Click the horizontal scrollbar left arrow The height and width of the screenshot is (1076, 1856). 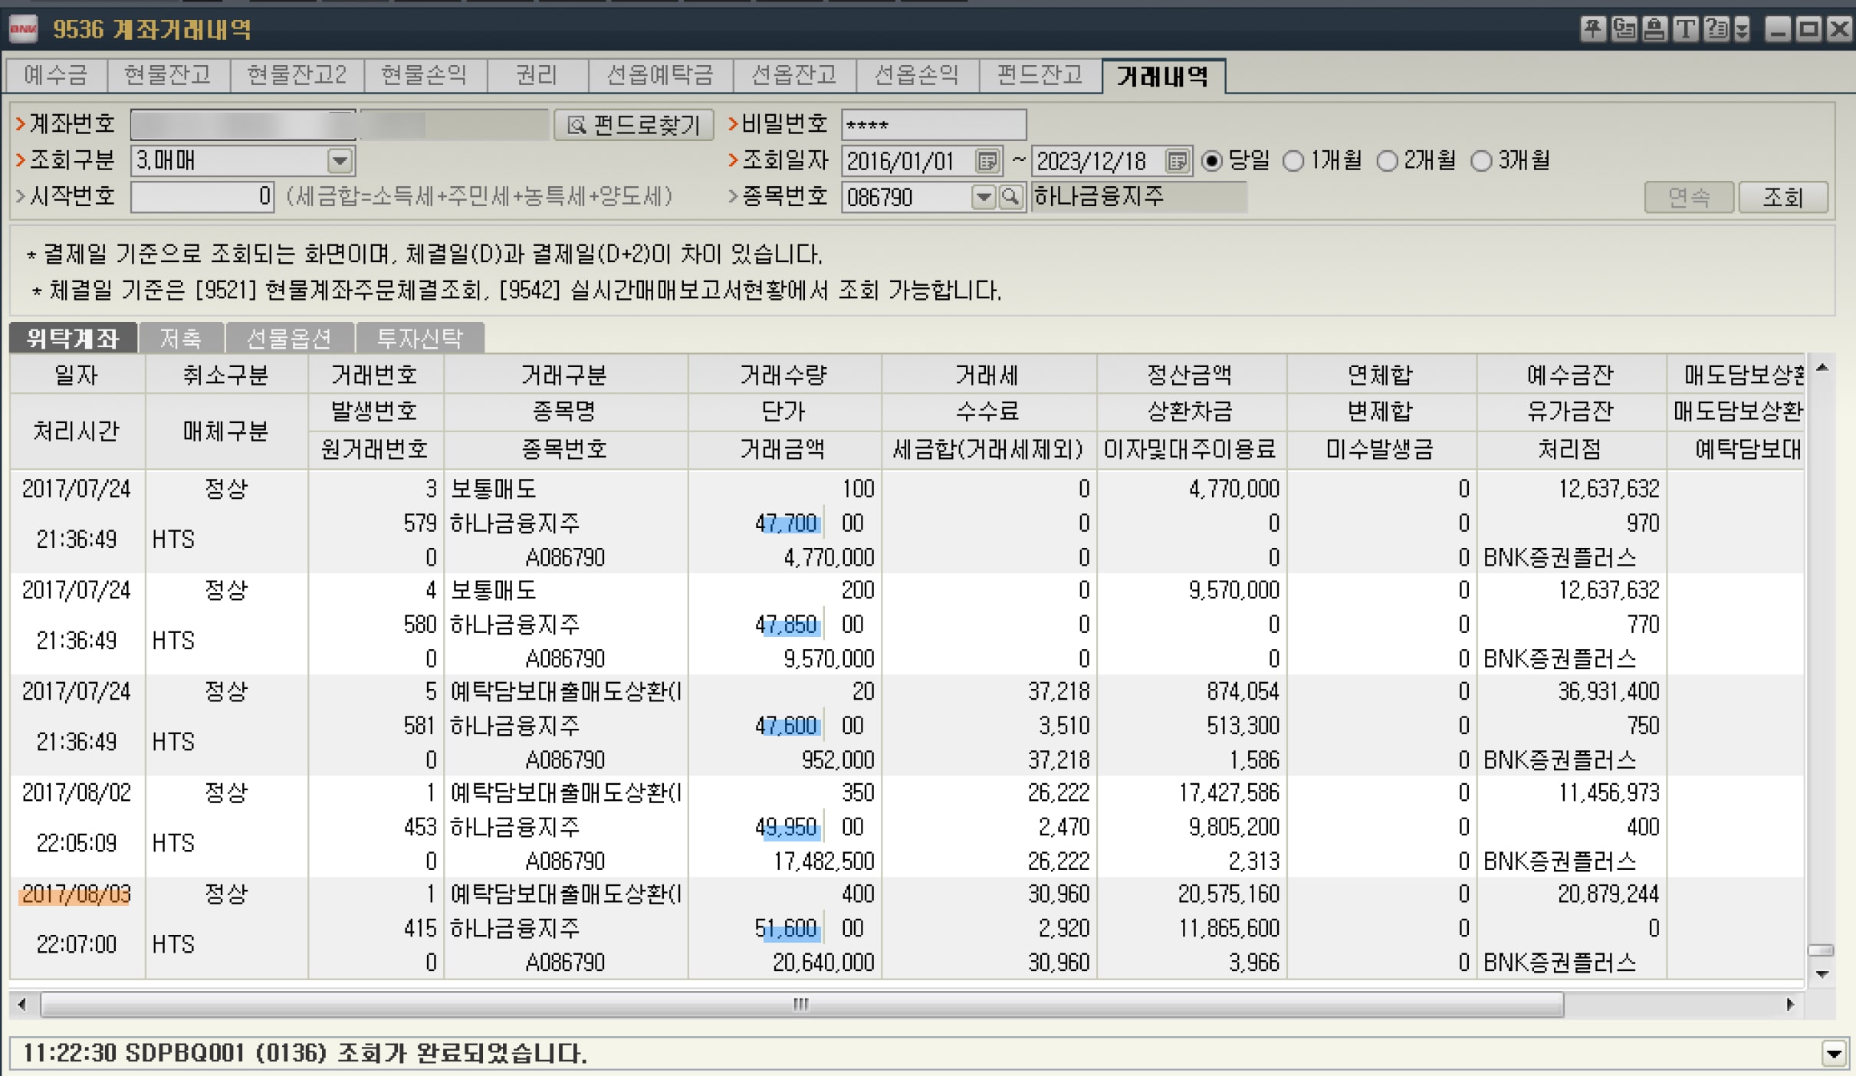tap(21, 1004)
